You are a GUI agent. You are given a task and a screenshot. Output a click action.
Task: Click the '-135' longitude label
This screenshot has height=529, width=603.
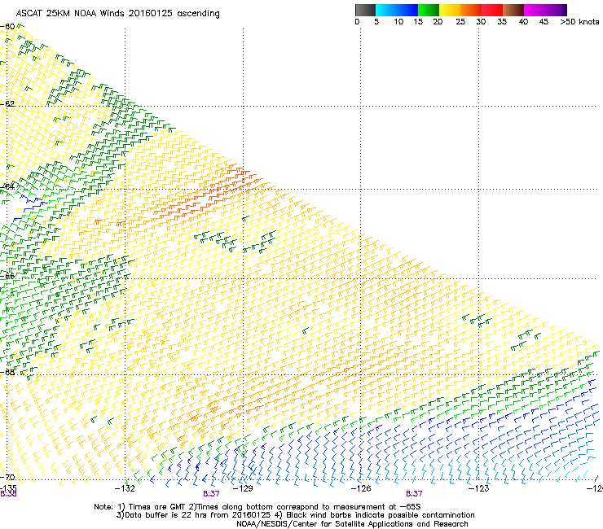8,488
